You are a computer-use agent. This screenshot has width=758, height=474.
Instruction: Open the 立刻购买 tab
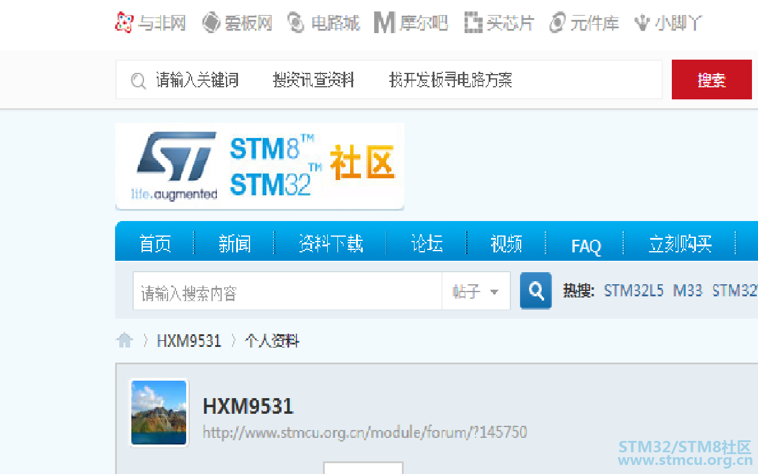click(680, 244)
